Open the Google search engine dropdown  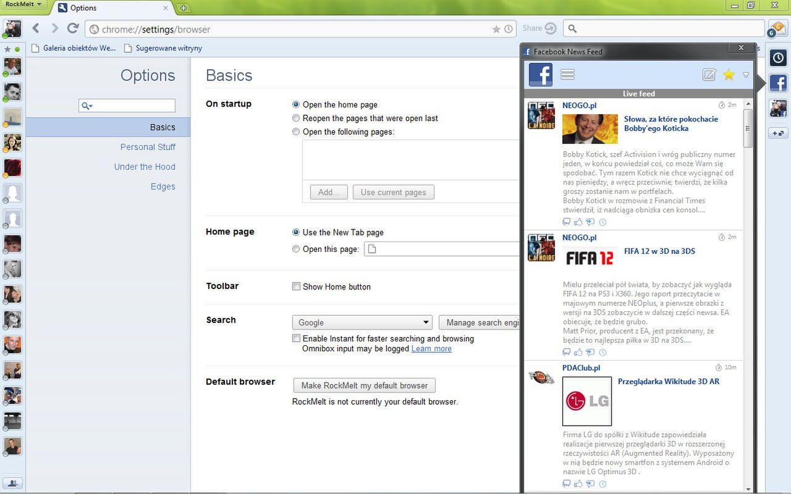[x=362, y=322]
